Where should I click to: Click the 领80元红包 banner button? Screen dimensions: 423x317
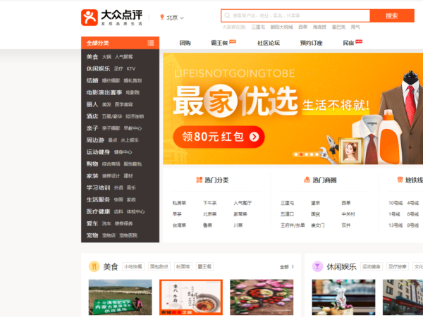219,137
